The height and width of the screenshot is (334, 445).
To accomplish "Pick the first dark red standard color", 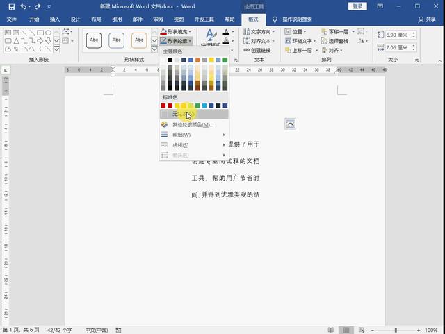I will [x=163, y=106].
